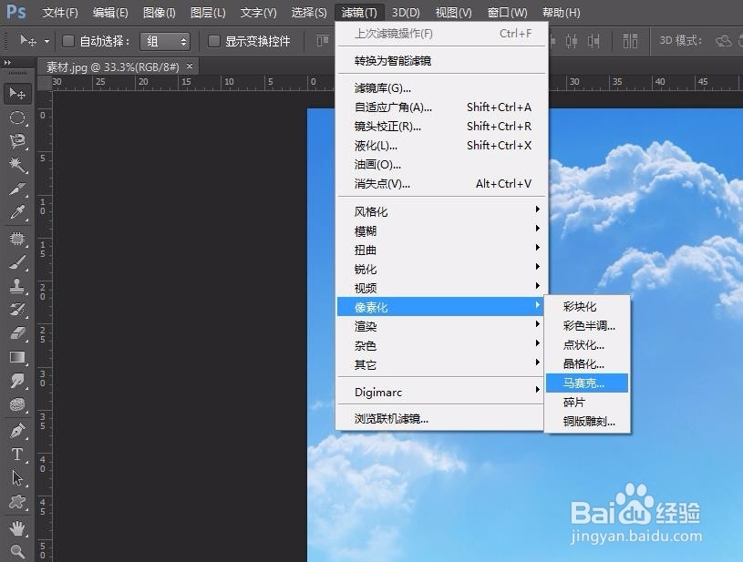Viewport: 743px width, 562px height.
Task: Select the History Brush tool
Action: click(17, 310)
